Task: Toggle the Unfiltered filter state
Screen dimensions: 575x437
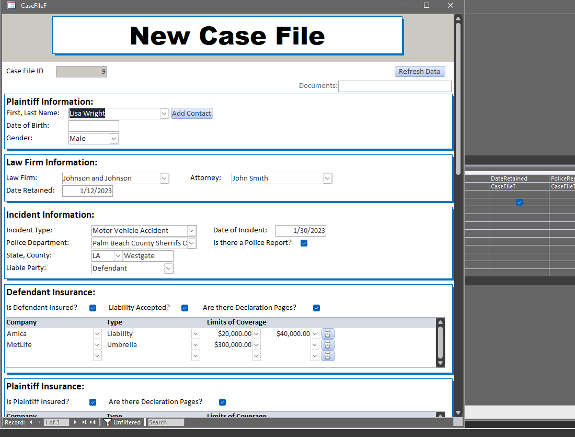Action: (122, 422)
